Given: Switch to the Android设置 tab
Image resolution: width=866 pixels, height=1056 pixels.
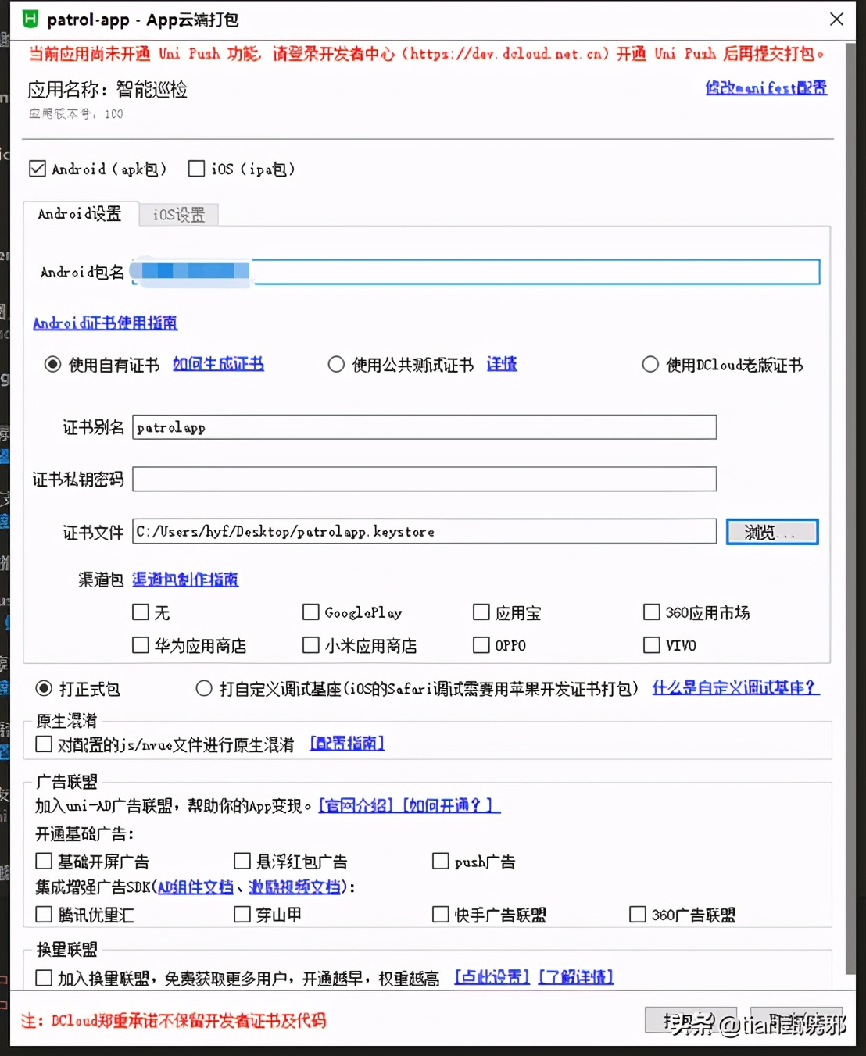Looking at the screenshot, I should pos(80,214).
